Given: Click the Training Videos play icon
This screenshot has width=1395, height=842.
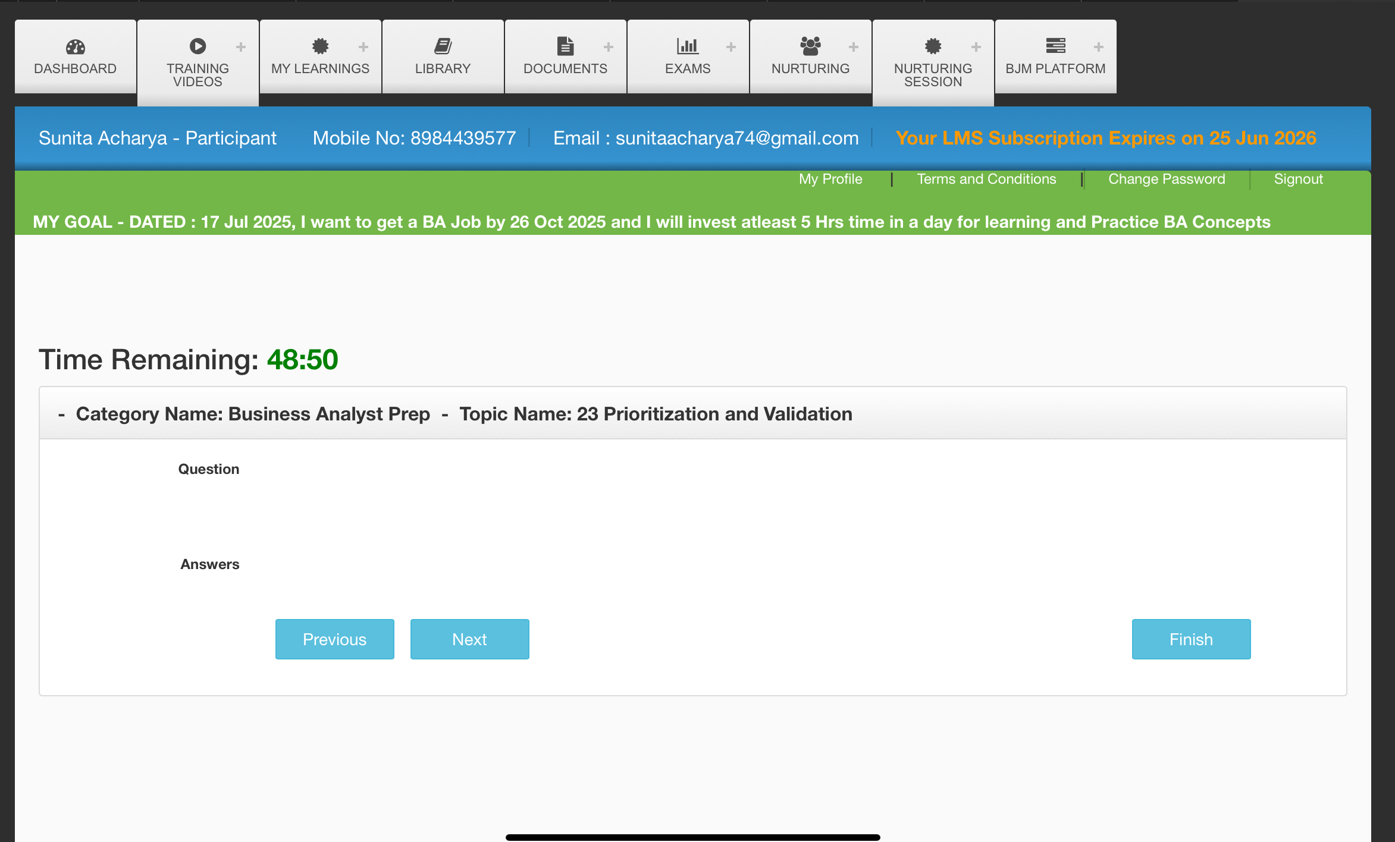Looking at the screenshot, I should [198, 46].
